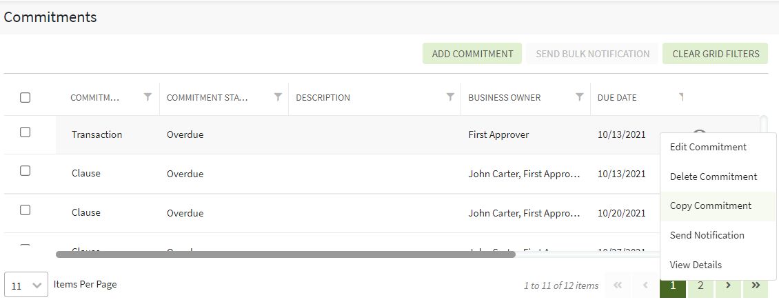779x302 pixels.
Task: Go to first page arrow
Action: point(618,285)
